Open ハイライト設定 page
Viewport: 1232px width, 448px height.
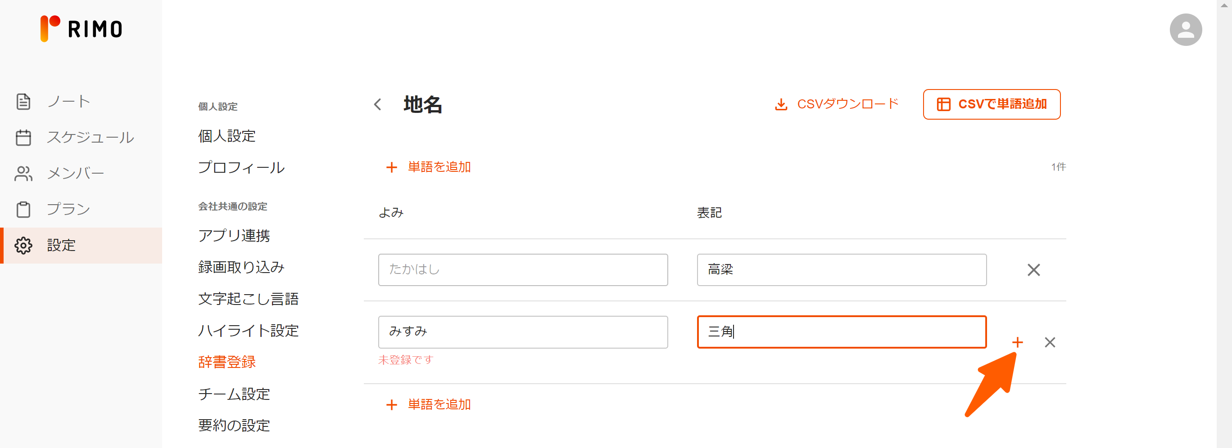click(x=248, y=331)
